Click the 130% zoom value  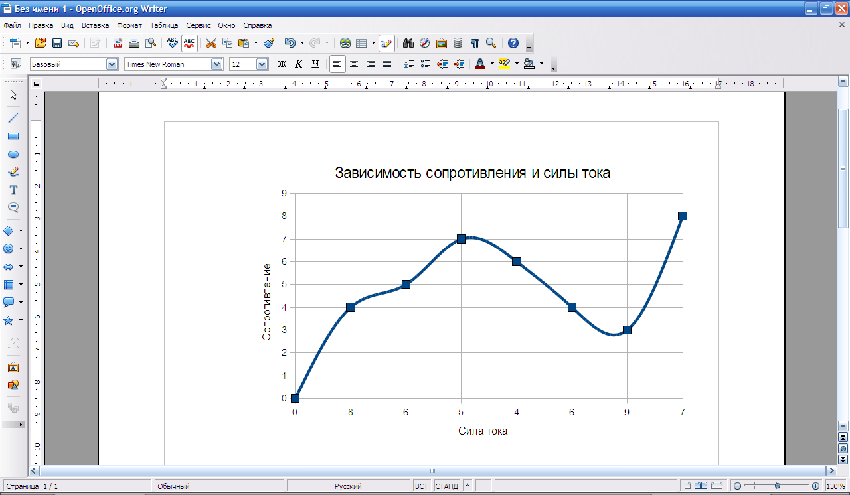(835, 486)
